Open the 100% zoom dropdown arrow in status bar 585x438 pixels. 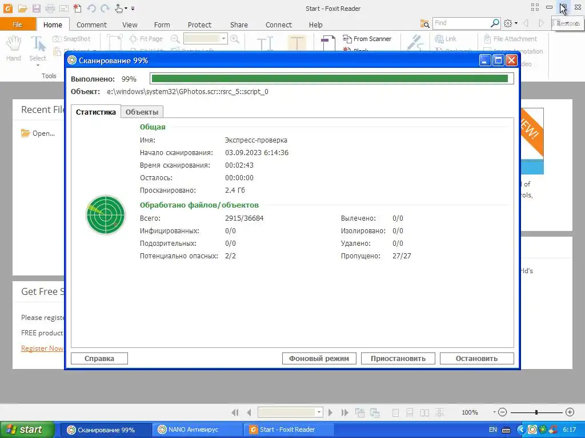tap(494, 412)
